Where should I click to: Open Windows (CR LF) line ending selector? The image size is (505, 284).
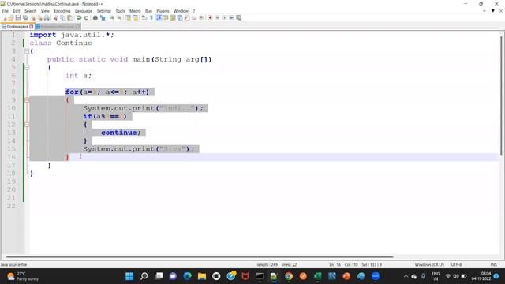tap(429, 265)
